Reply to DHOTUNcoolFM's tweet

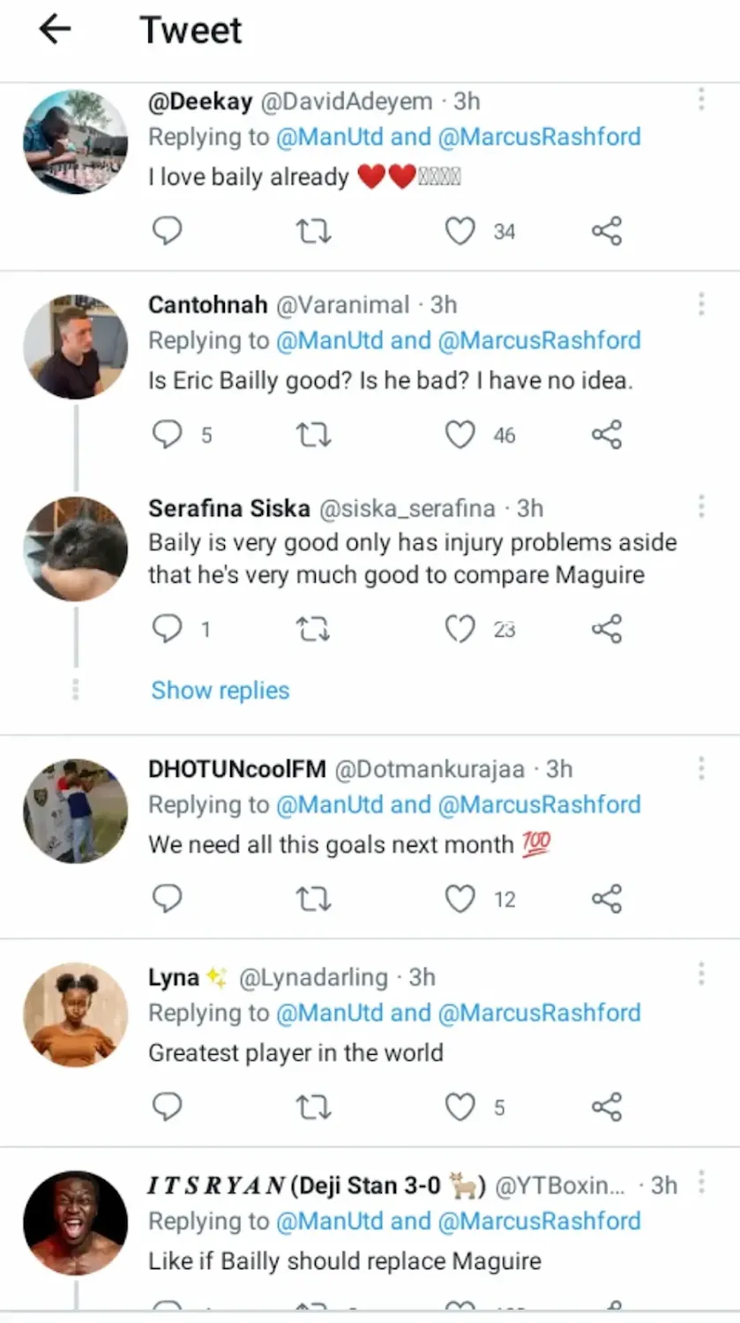click(x=168, y=899)
